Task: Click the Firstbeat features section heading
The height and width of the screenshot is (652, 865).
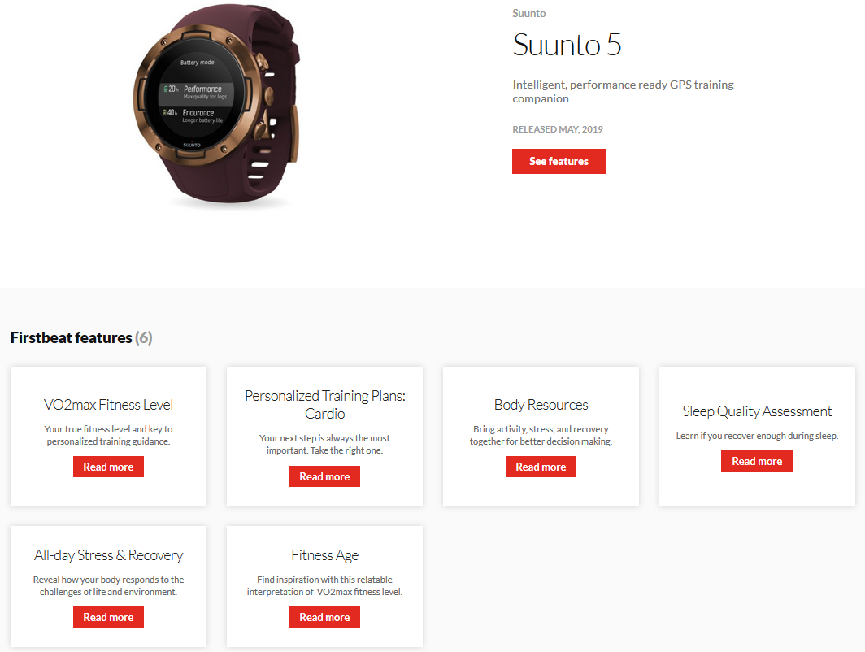Action: [81, 337]
